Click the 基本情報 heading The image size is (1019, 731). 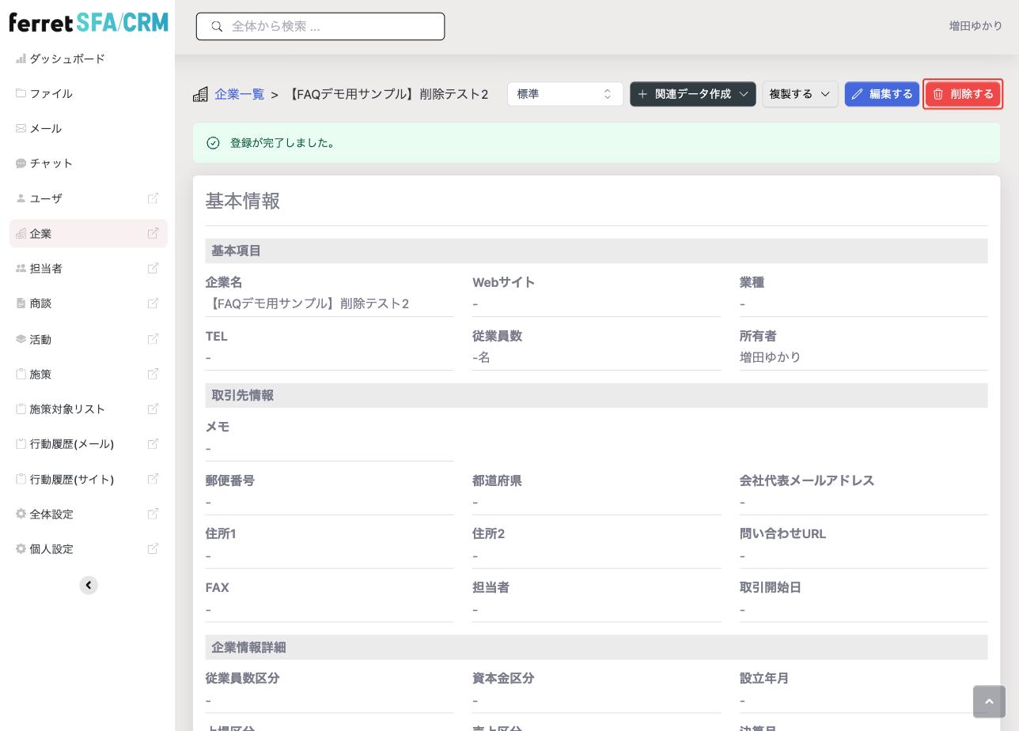coord(243,202)
